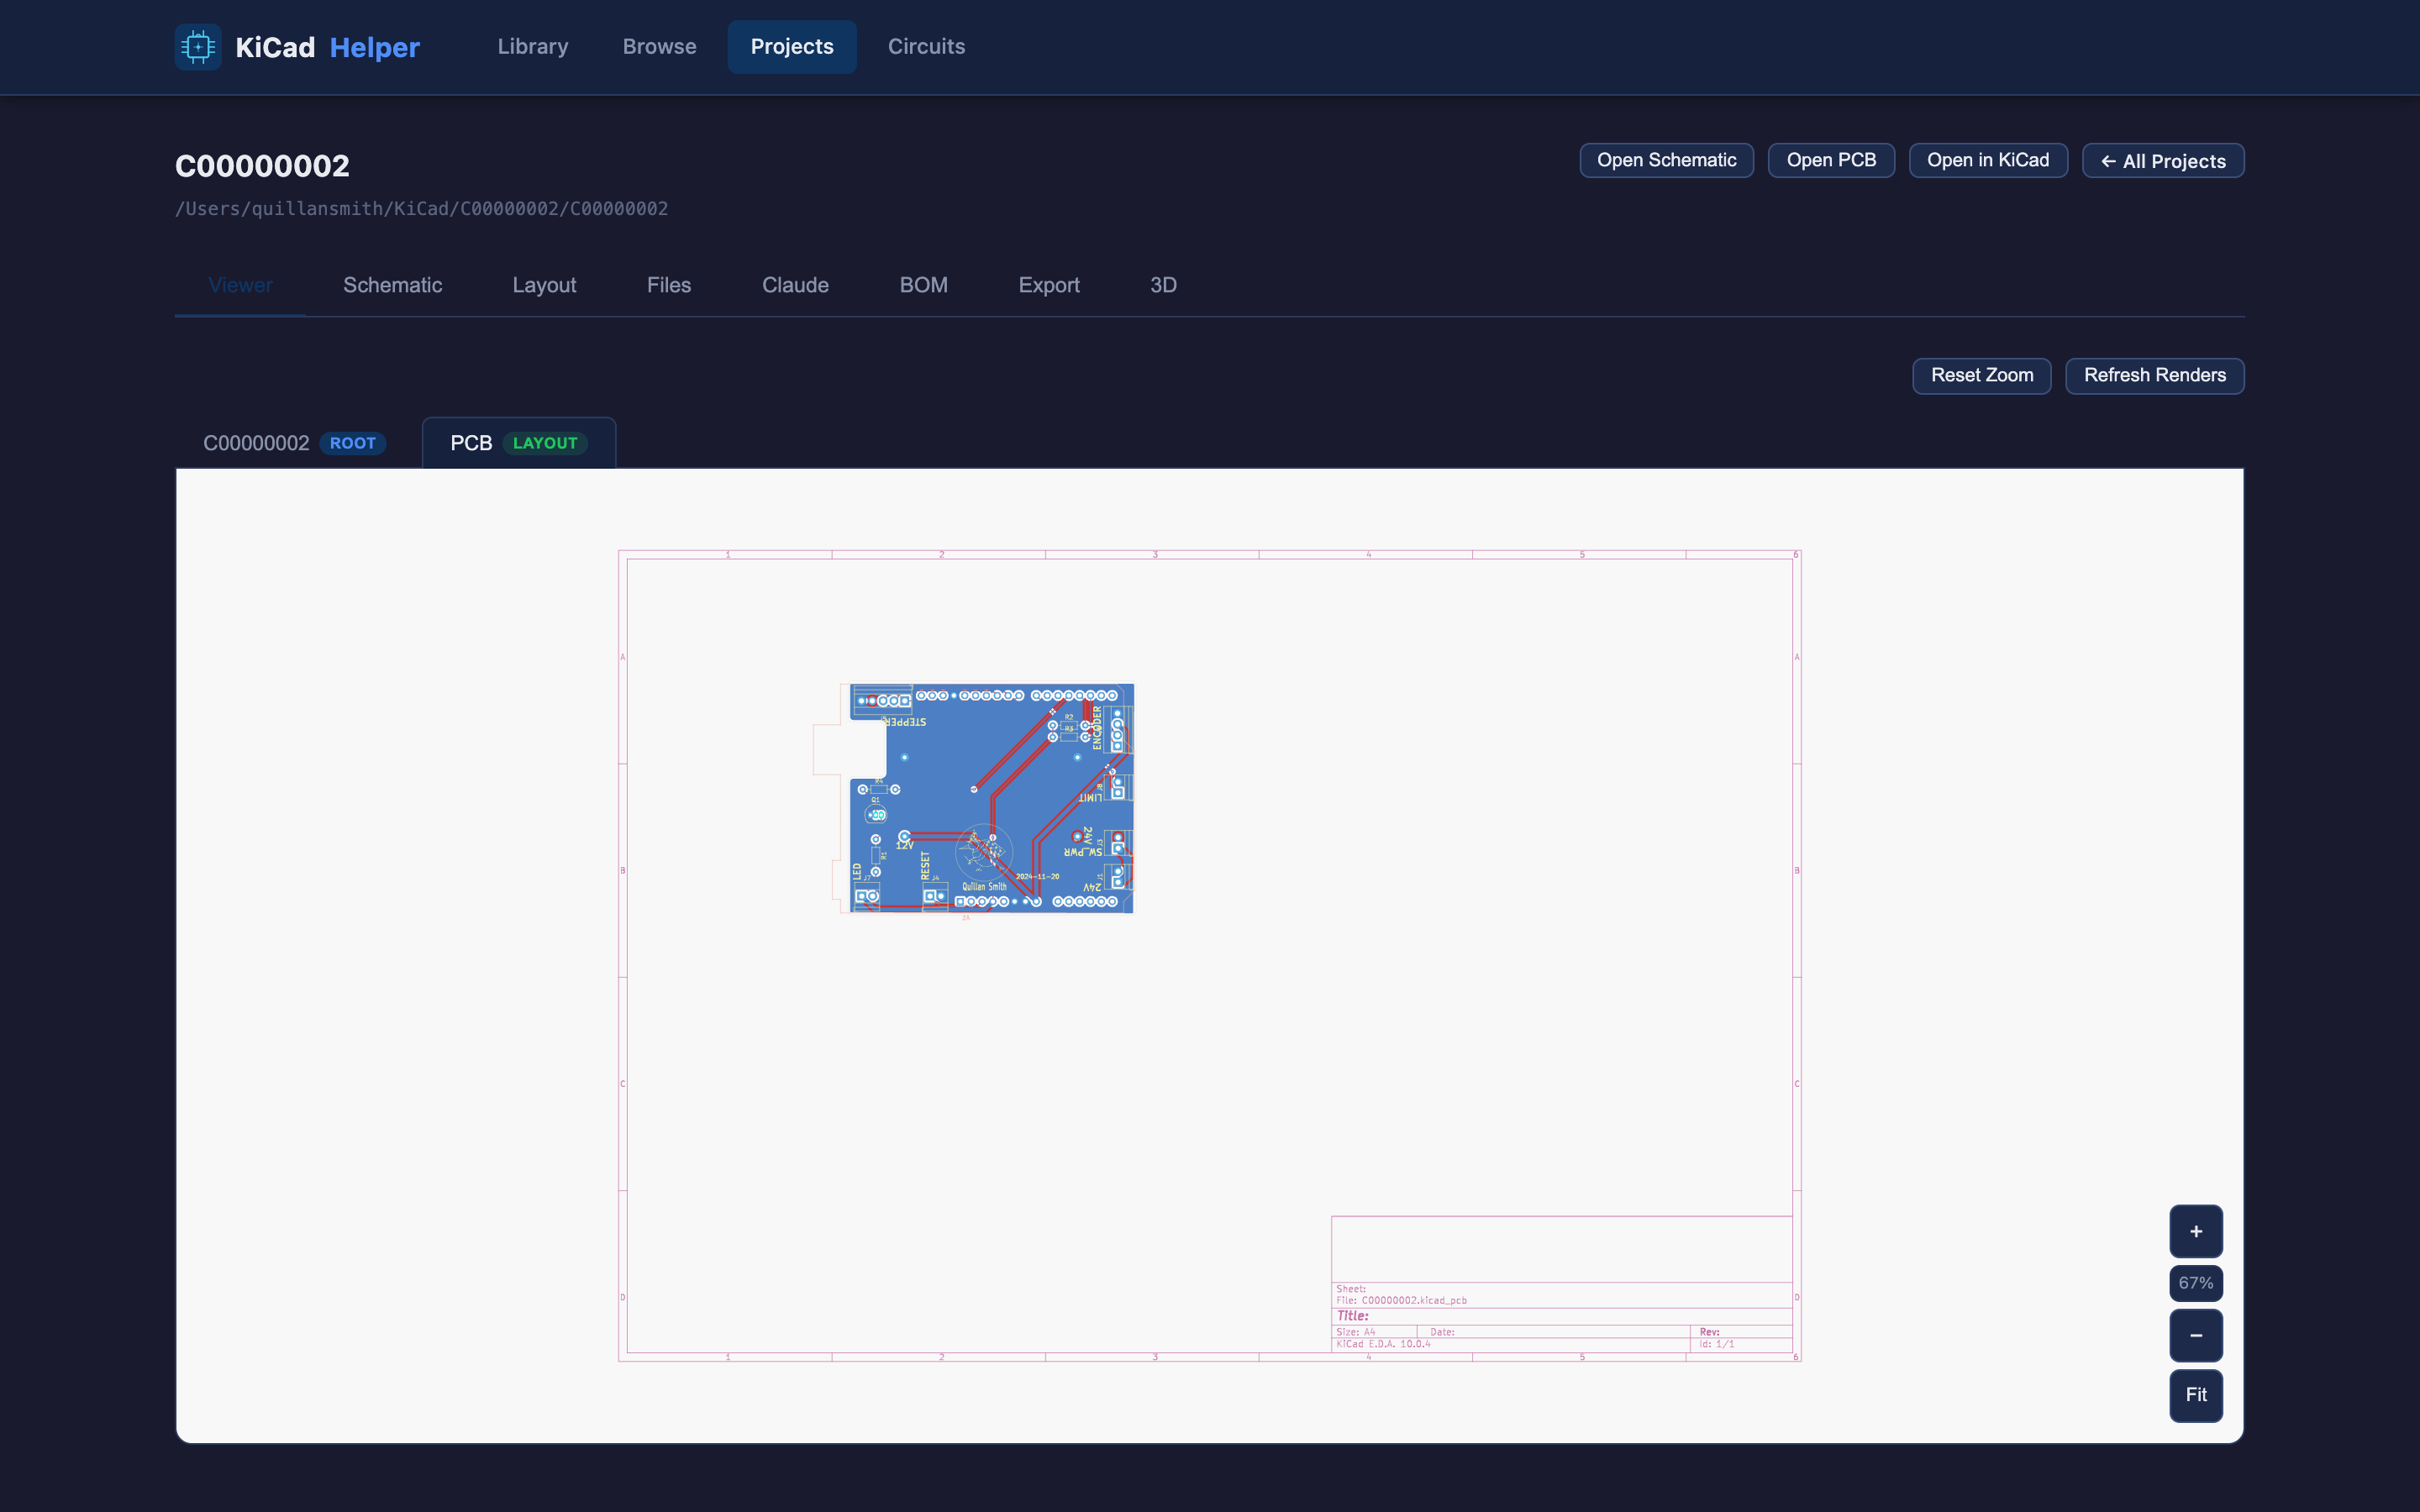Viewport: 2420px width, 1512px height.
Task: Click the Fit view button
Action: tap(2195, 1395)
